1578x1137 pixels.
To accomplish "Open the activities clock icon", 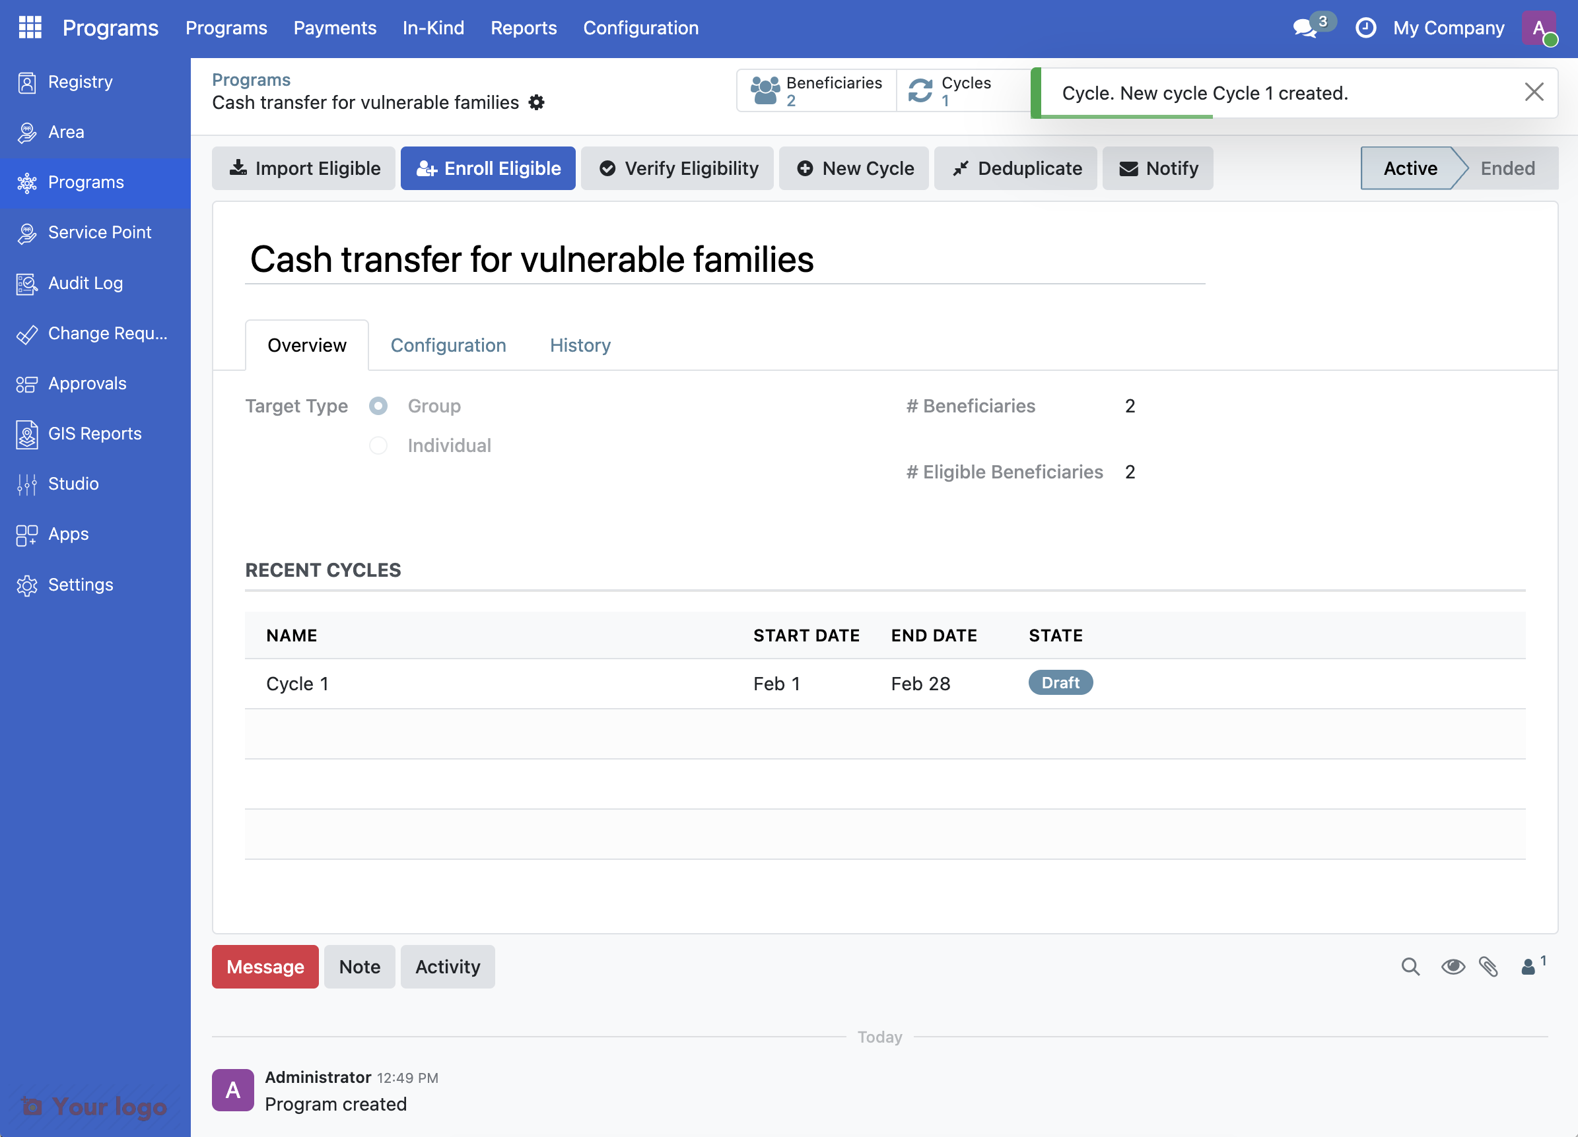I will coord(1366,28).
